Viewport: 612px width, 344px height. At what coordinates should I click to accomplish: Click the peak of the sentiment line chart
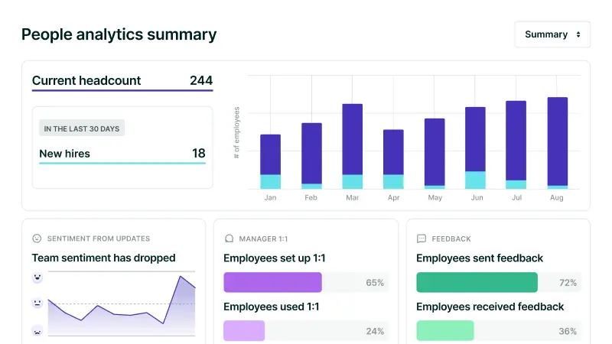point(181,277)
